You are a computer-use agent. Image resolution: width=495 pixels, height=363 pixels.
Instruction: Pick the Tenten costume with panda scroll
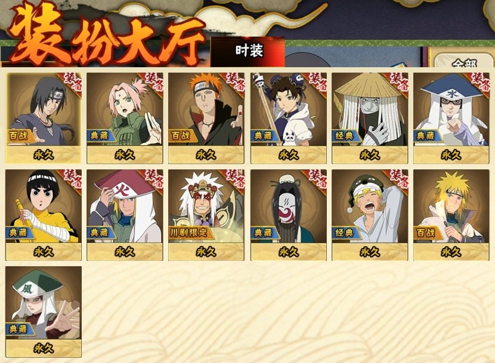(x=289, y=118)
